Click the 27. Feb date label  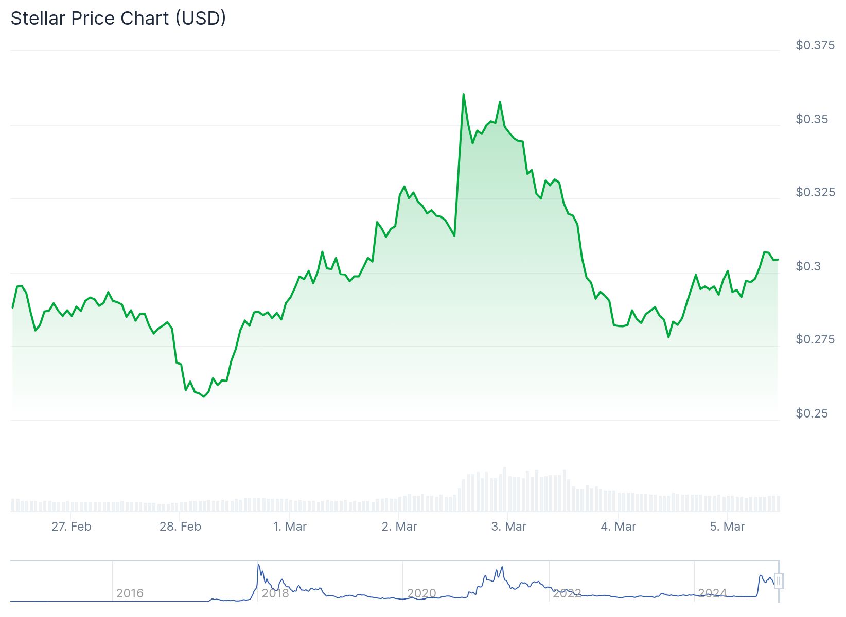tap(72, 527)
